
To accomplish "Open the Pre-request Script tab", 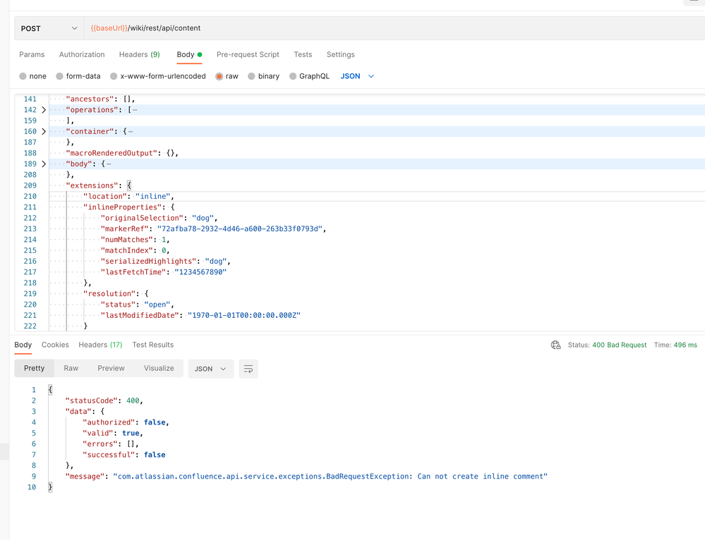I will click(248, 54).
